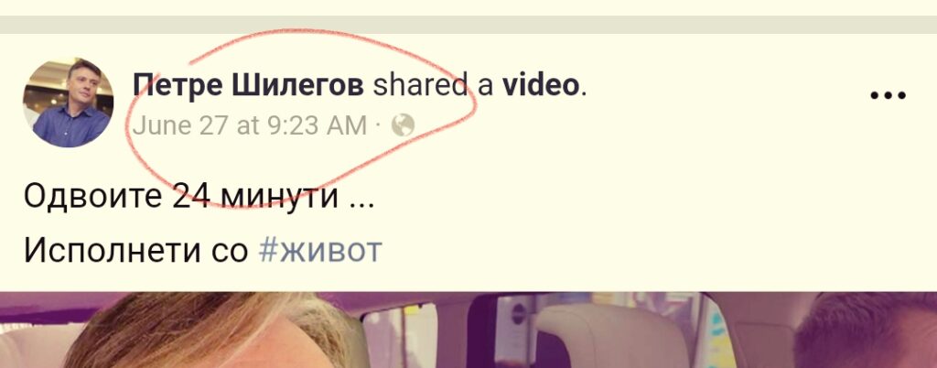
Task: Click the globe public-privacy icon
Action: tap(403, 125)
